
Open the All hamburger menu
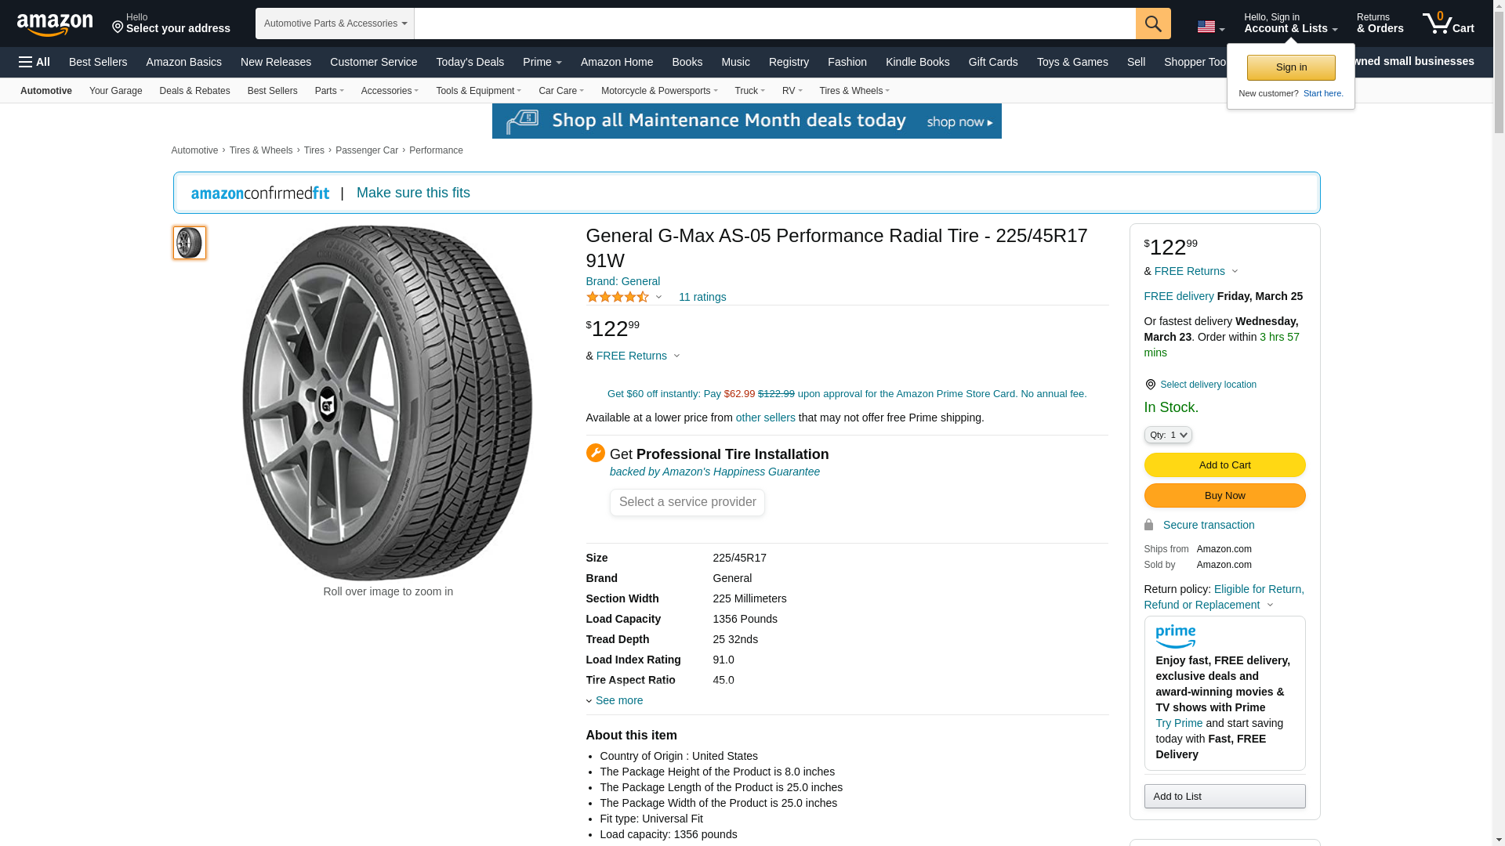pyautogui.click(x=34, y=62)
